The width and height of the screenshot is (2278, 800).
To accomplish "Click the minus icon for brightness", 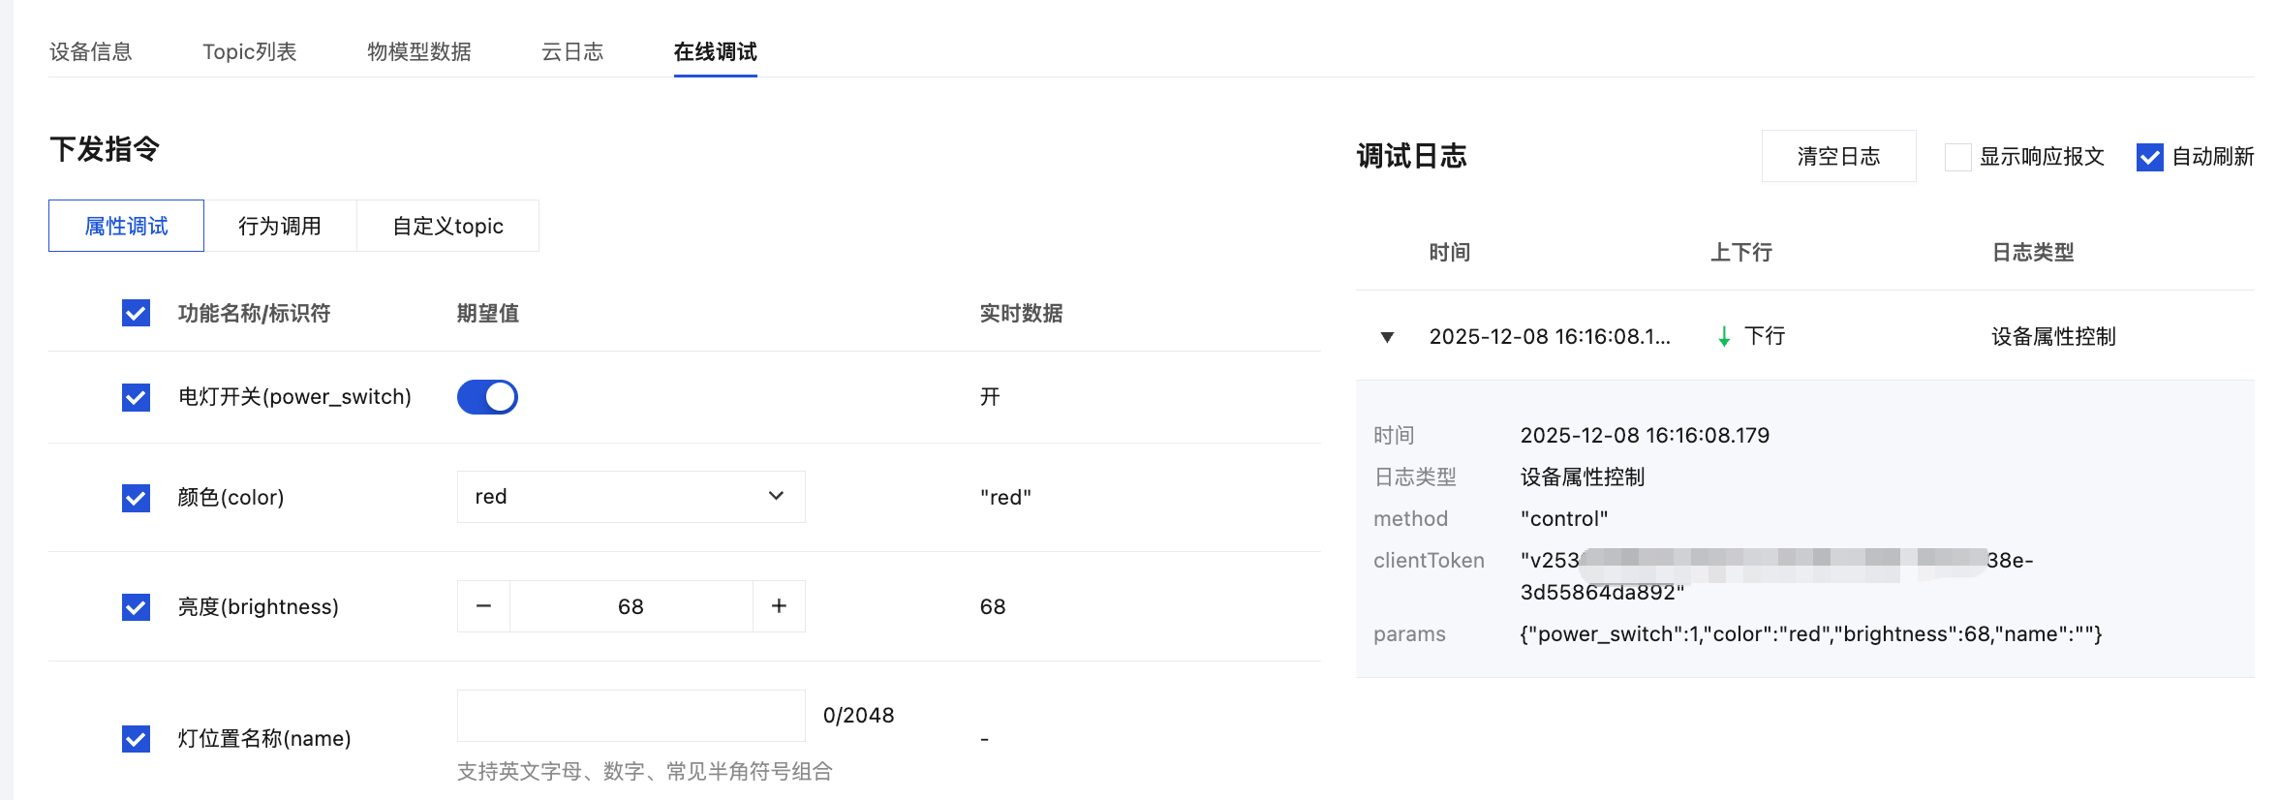I will coord(483,606).
